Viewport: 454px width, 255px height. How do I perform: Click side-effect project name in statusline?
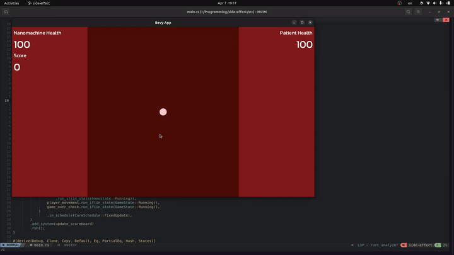(x=420, y=245)
